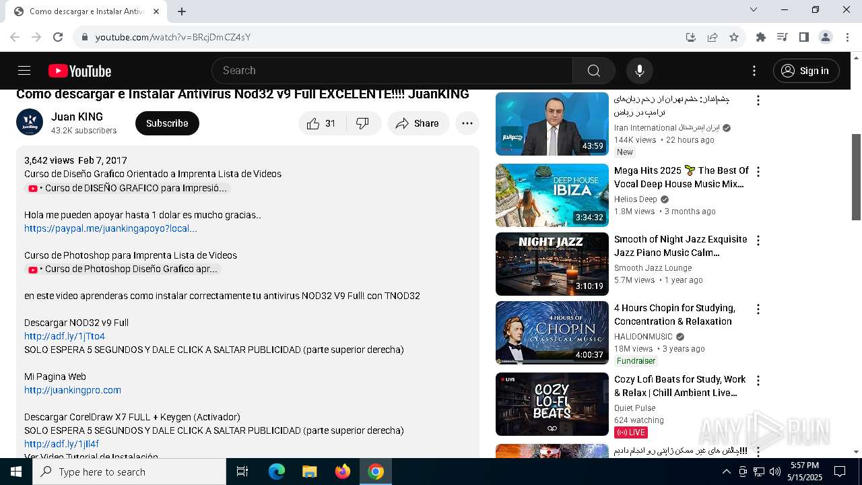Bookmark this page with star icon
Image resolution: width=862 pixels, height=485 pixels.
(x=734, y=37)
